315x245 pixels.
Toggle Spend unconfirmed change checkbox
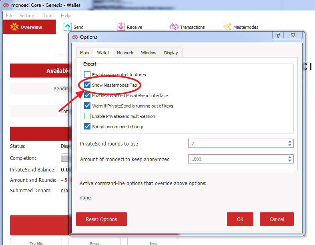pyautogui.click(x=87, y=127)
